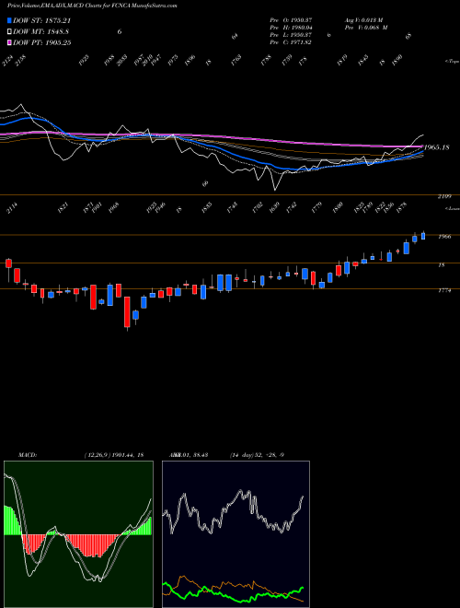The image size is (460, 608).
Task: Click the 1965.18 EMA price label
Action: coord(437,147)
